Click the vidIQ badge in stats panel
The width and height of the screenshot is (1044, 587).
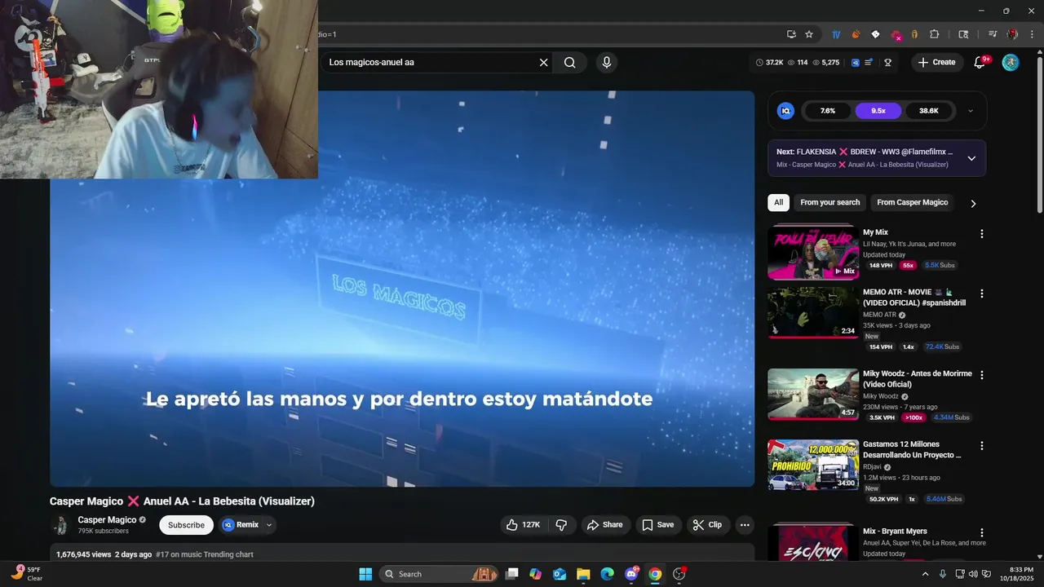785,111
